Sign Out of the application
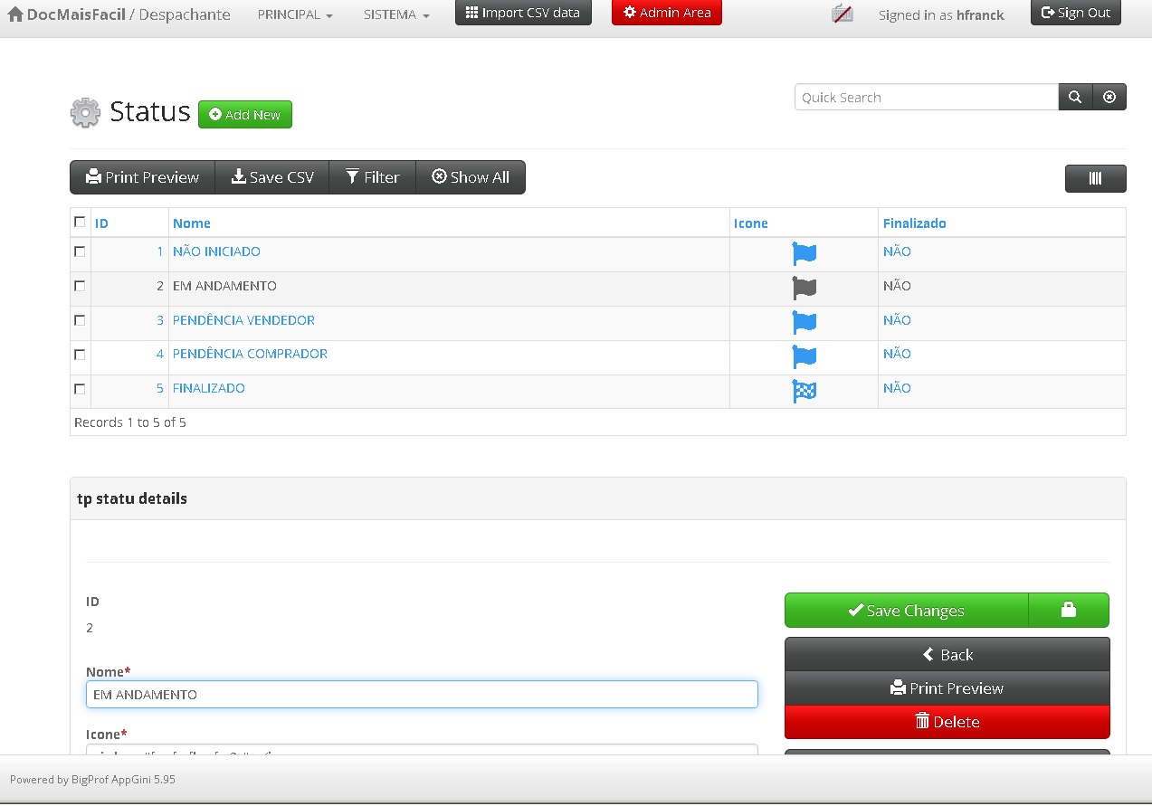Image resolution: width=1152 pixels, height=806 pixels. (1076, 13)
